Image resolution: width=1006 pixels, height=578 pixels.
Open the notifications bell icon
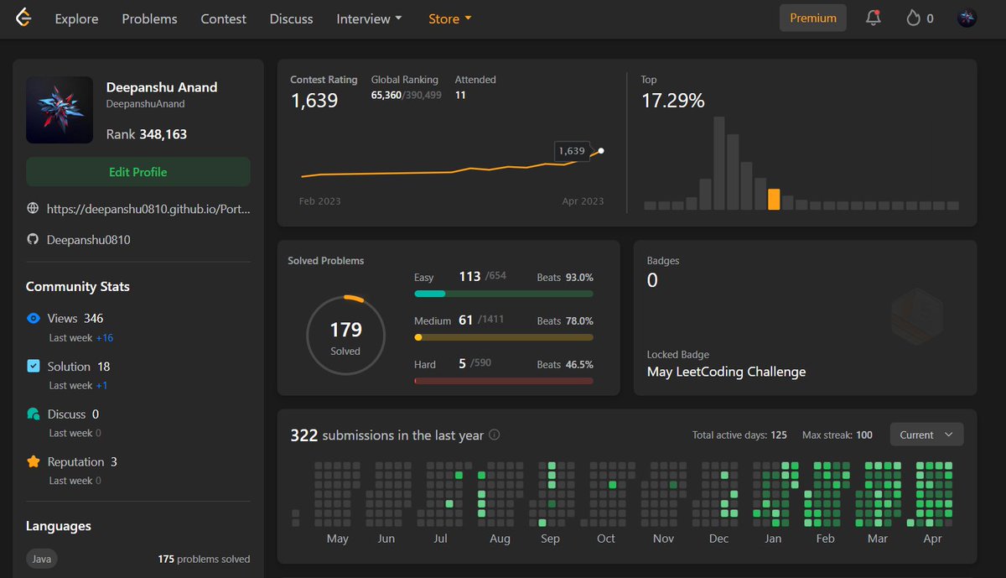tap(873, 18)
